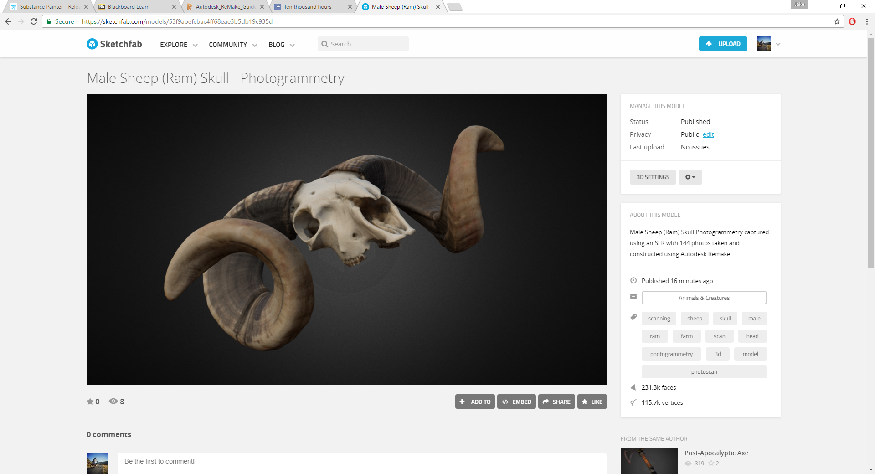Click the photogrammetry tag
This screenshot has height=474, width=875.
[671, 354]
